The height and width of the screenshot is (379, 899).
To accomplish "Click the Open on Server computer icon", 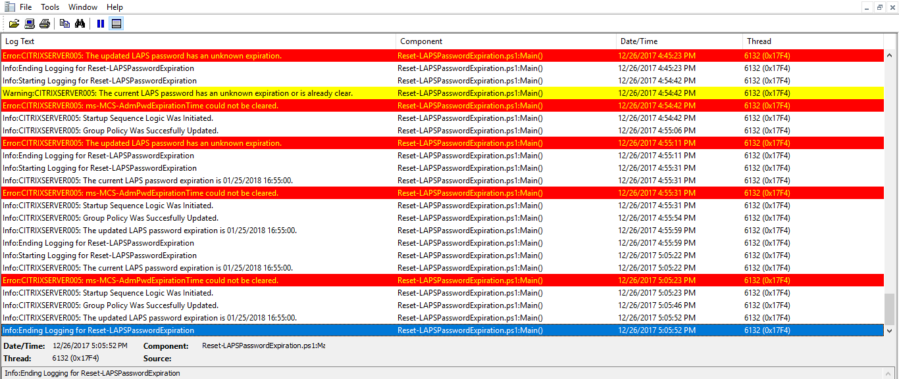I will (30, 24).
